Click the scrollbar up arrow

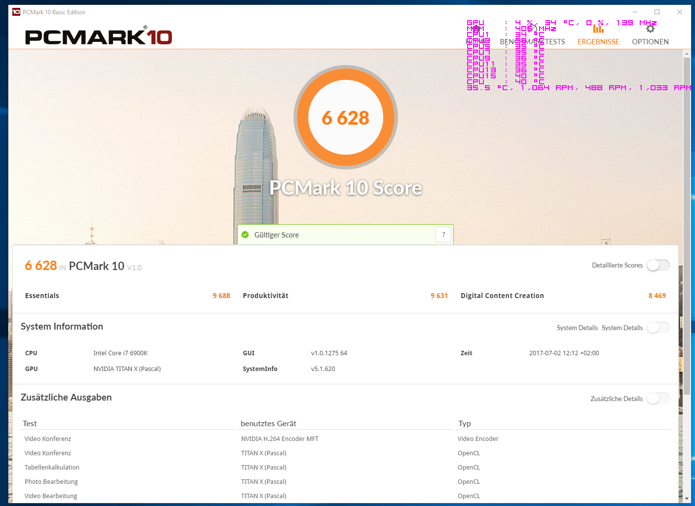(687, 53)
